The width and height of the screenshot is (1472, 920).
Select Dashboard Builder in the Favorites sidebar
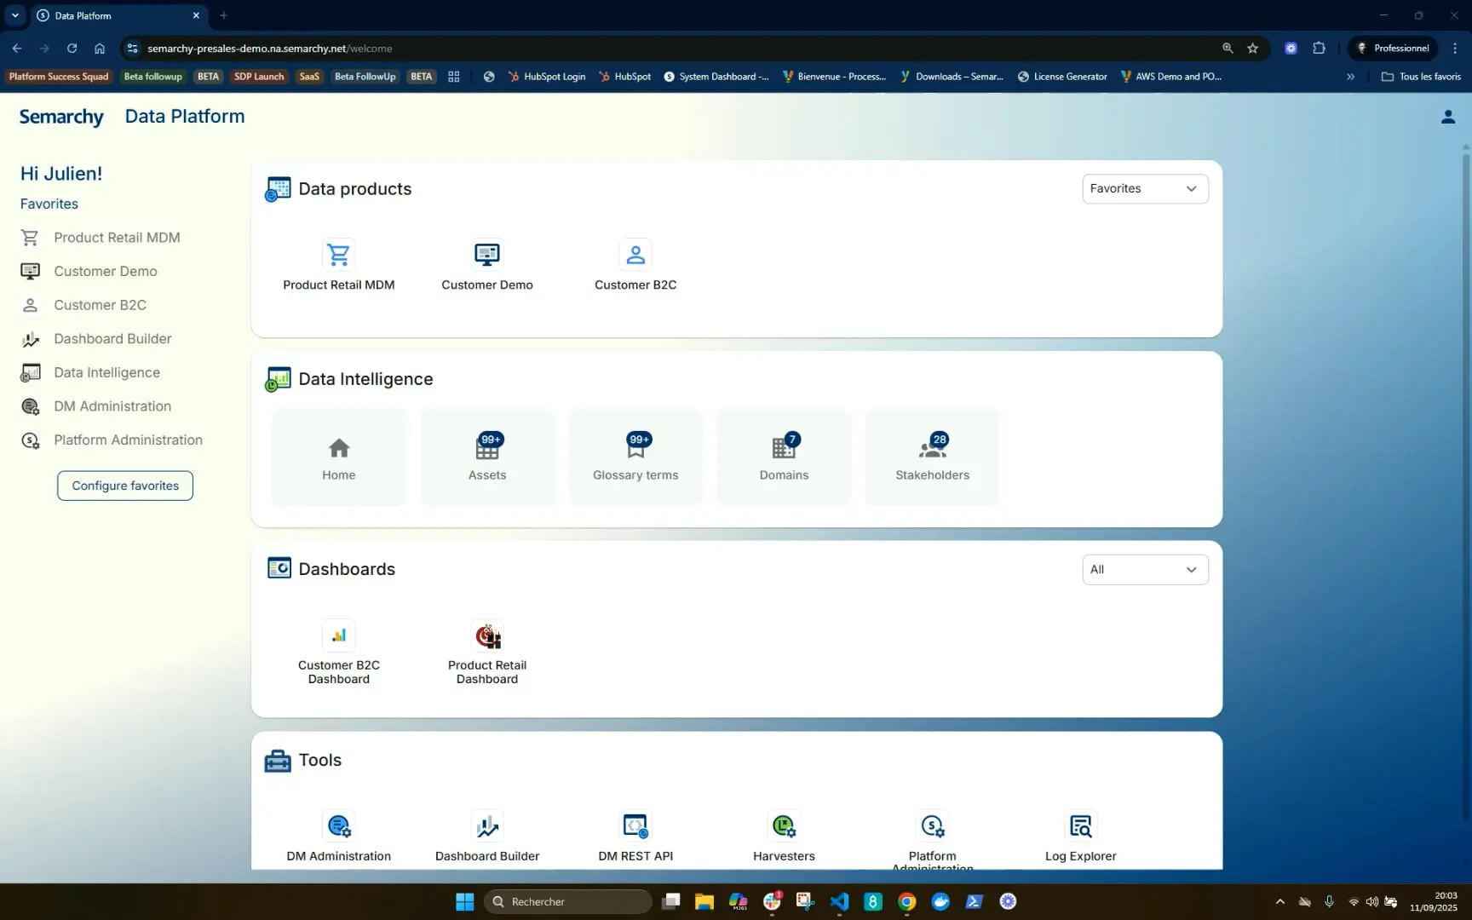[112, 339]
